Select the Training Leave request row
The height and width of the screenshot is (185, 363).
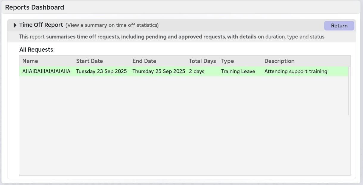tap(183, 71)
